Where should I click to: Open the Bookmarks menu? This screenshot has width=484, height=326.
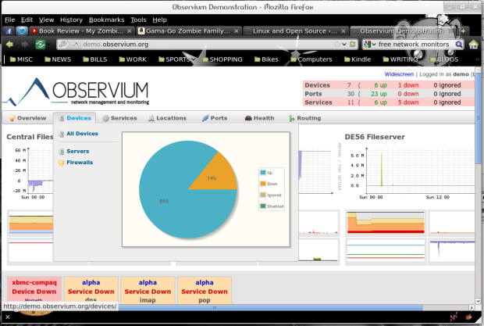[x=106, y=20]
